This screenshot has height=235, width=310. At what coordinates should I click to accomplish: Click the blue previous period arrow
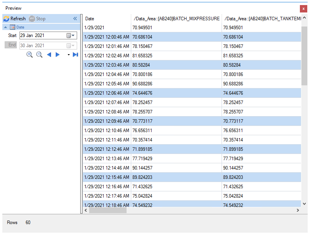click(49, 55)
